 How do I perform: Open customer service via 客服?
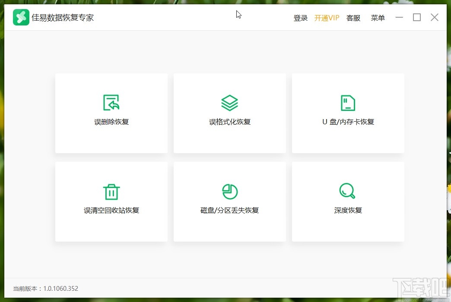[x=353, y=18]
